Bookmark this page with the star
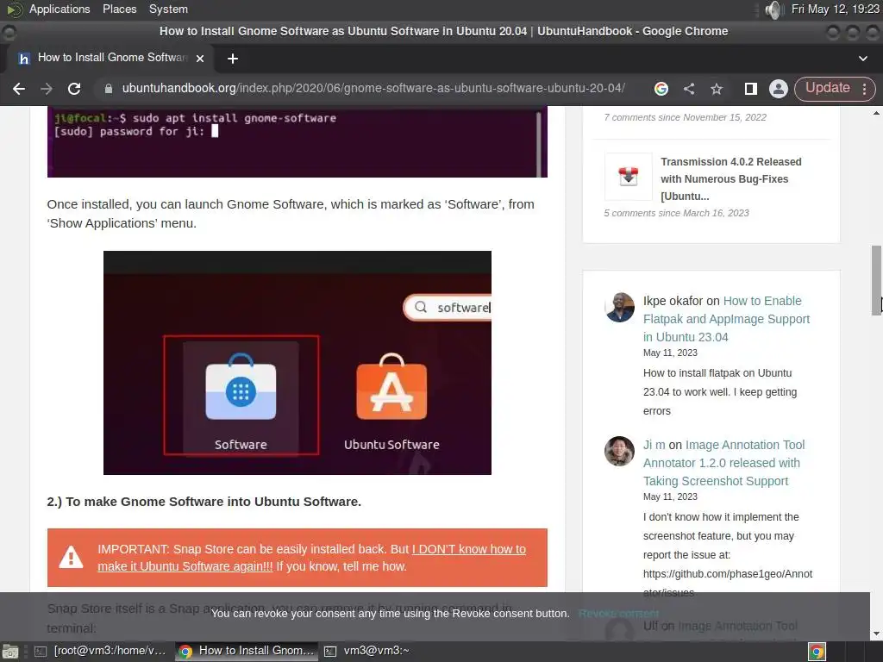Image resolution: width=883 pixels, height=662 pixels. pyautogui.click(x=717, y=89)
